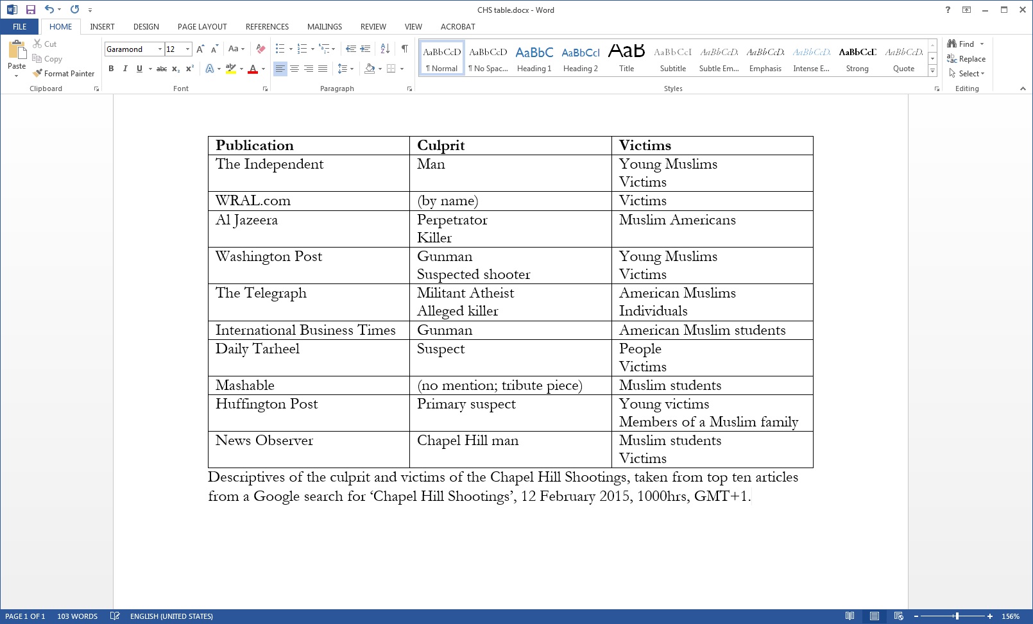Open the font size dropdown
1033x624 pixels.
click(187, 49)
